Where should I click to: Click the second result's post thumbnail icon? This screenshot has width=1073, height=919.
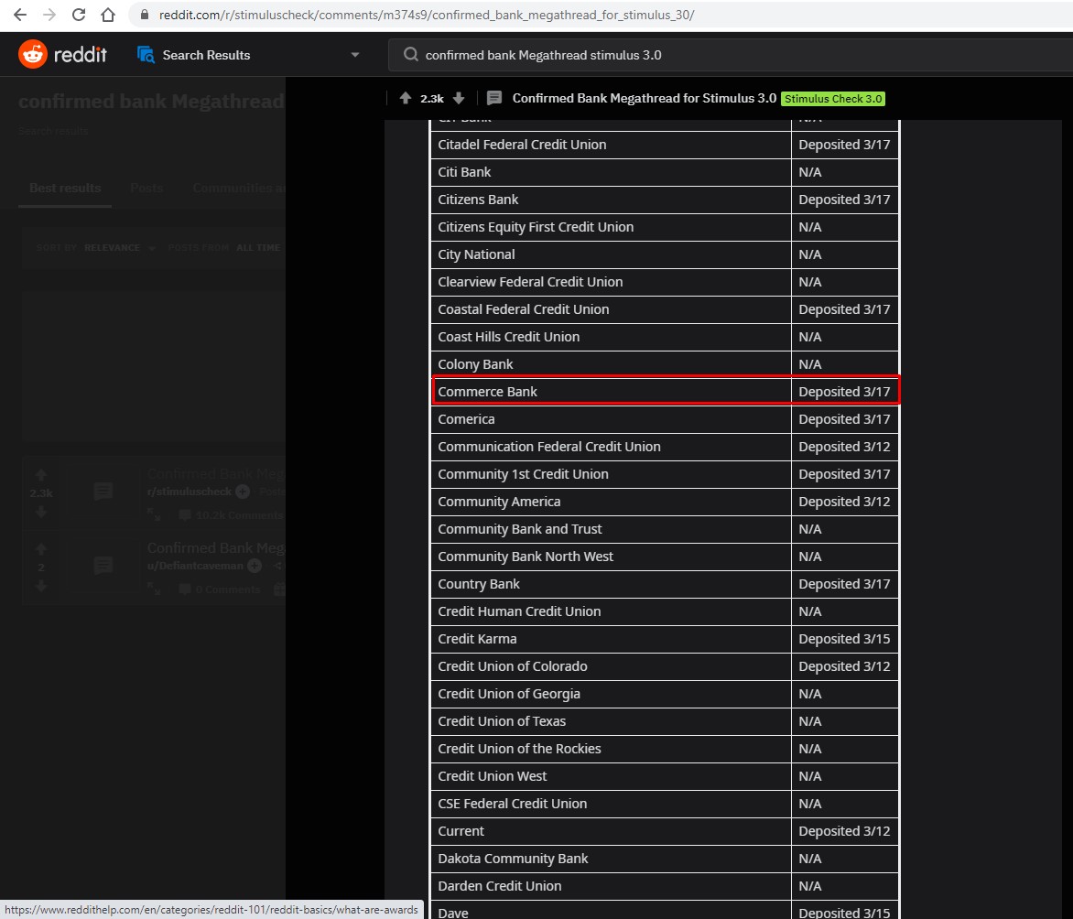click(103, 566)
